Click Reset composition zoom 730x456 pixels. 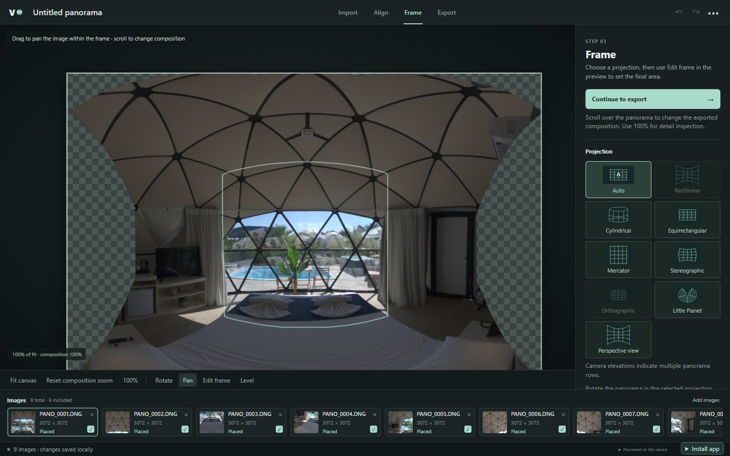click(x=80, y=381)
